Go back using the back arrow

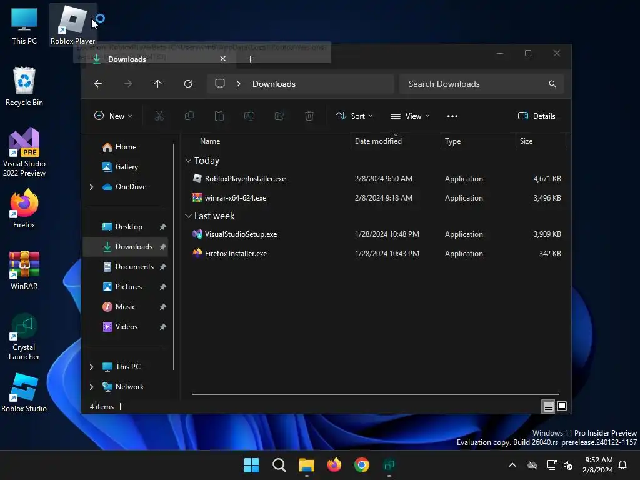click(98, 84)
